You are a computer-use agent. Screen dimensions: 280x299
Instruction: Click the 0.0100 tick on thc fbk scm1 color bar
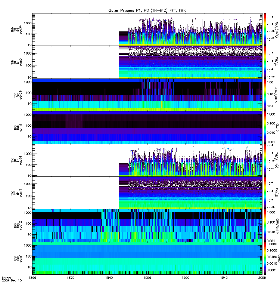click(272, 257)
